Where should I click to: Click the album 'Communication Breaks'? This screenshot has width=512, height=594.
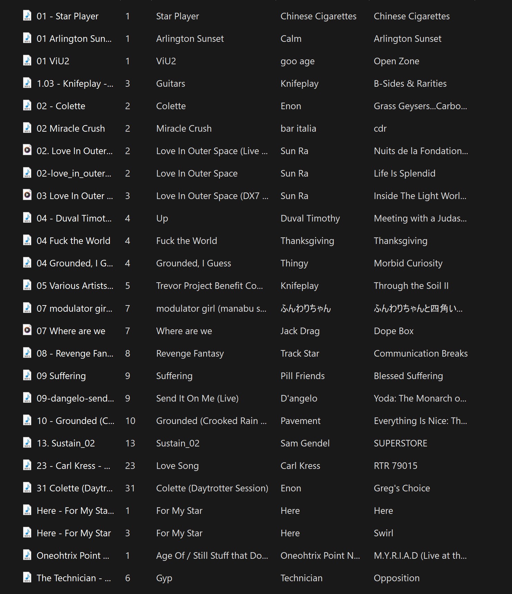[421, 353]
